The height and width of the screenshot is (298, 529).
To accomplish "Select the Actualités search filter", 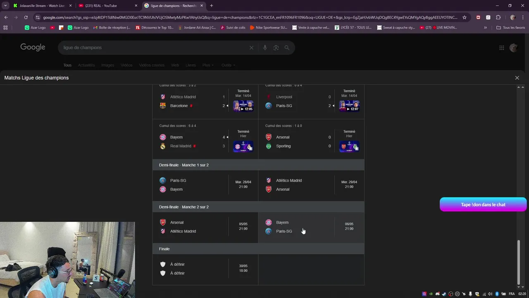I will 86,65.
